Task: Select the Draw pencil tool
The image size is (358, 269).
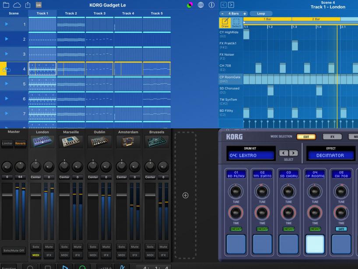Action: tap(224, 23)
